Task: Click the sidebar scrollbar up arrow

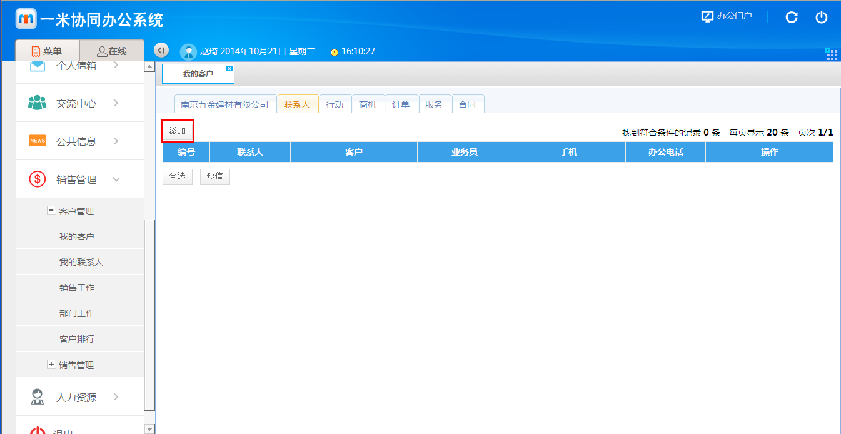Action: [149, 66]
